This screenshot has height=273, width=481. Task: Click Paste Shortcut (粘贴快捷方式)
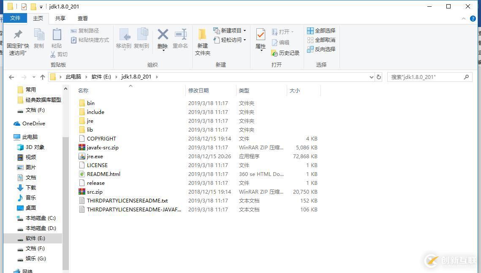tap(90, 40)
